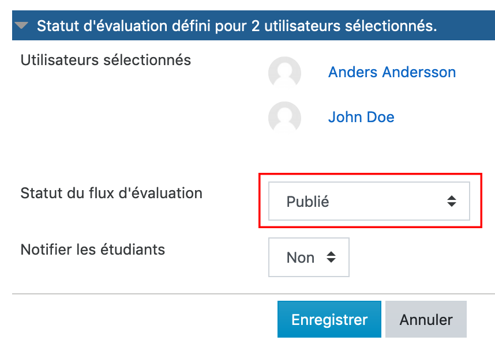Open John Doe's profile link
The width and height of the screenshot is (495, 348).
tap(361, 118)
